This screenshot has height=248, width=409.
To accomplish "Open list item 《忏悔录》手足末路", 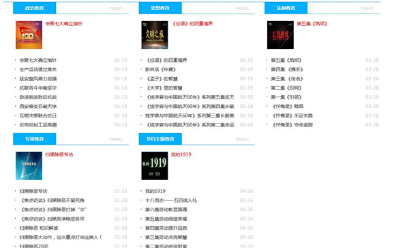I will click(x=292, y=116).
